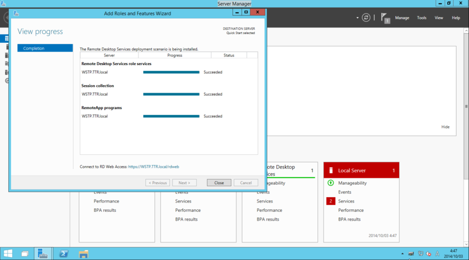The image size is (469, 260).
Task: Click the Local Server tile server icon
Action: (331, 170)
